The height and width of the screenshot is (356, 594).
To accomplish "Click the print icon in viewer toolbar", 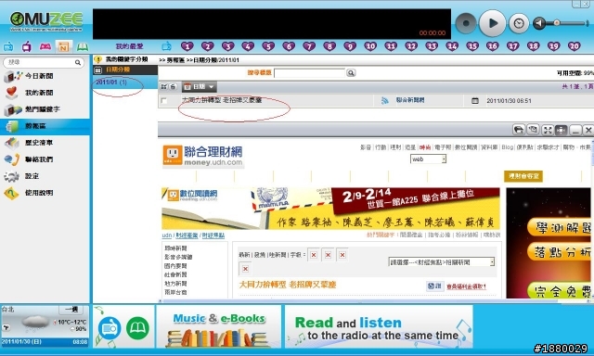I will 519,130.
